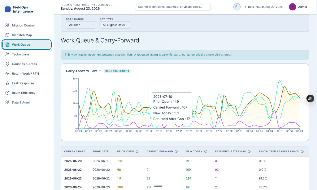Select the 2026-06-23 current date cell
The height and width of the screenshot is (190, 317).
tap(73, 179)
